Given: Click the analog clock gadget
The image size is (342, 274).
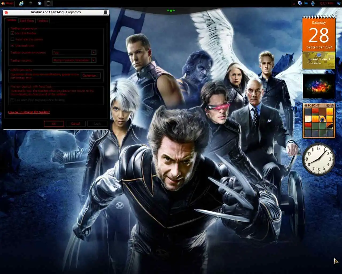Looking at the screenshot, I should [x=318, y=159].
